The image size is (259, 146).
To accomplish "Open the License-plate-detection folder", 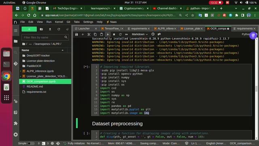I will pos(45,61).
